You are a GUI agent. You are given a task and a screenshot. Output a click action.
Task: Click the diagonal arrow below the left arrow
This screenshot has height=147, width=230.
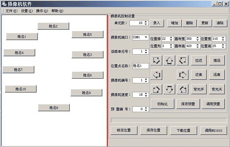click(156, 89)
